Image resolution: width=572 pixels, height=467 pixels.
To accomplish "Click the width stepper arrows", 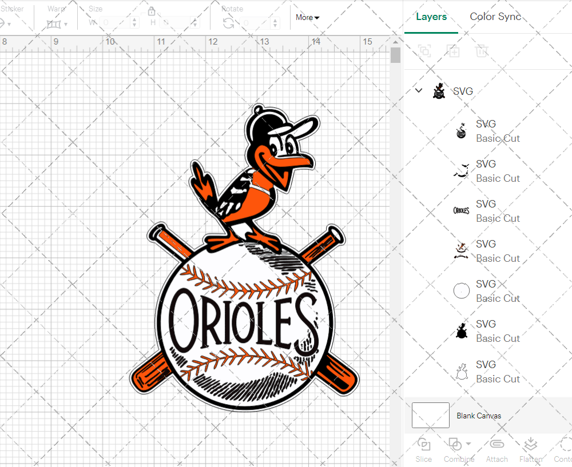I will pos(134,23).
